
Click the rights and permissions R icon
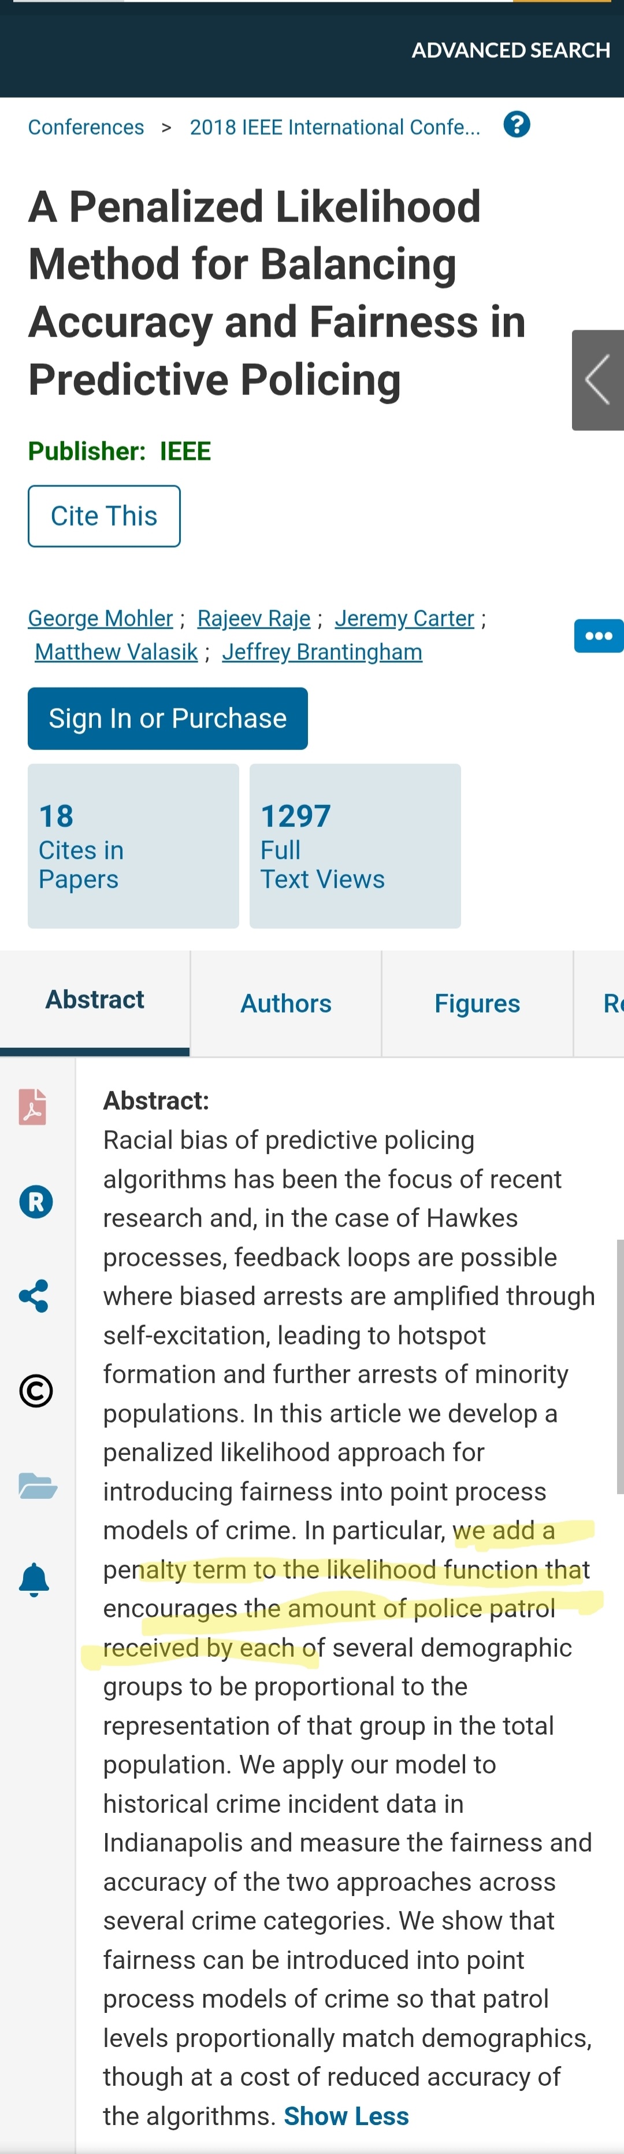[x=35, y=1202]
